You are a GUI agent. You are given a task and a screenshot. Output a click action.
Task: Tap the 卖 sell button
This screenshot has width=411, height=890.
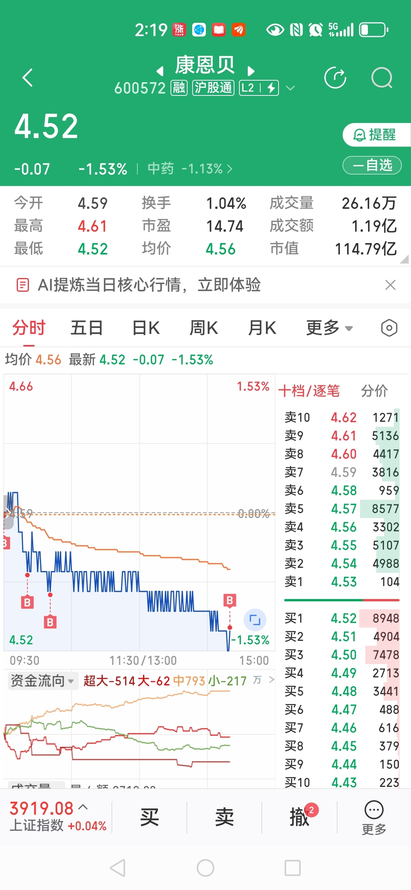pos(224,817)
